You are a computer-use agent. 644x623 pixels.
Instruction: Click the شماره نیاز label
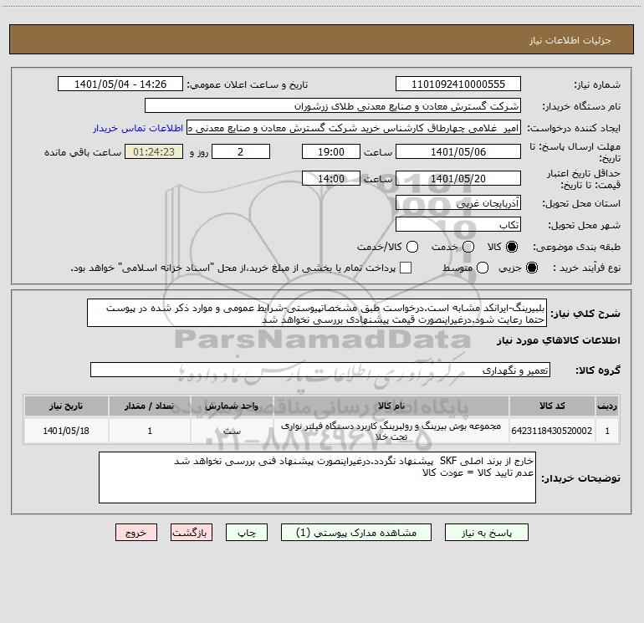pyautogui.click(x=597, y=84)
